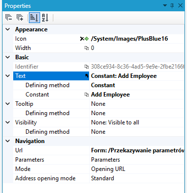Select Defining method under Tooltip
187x193 pixels.
[47, 113]
